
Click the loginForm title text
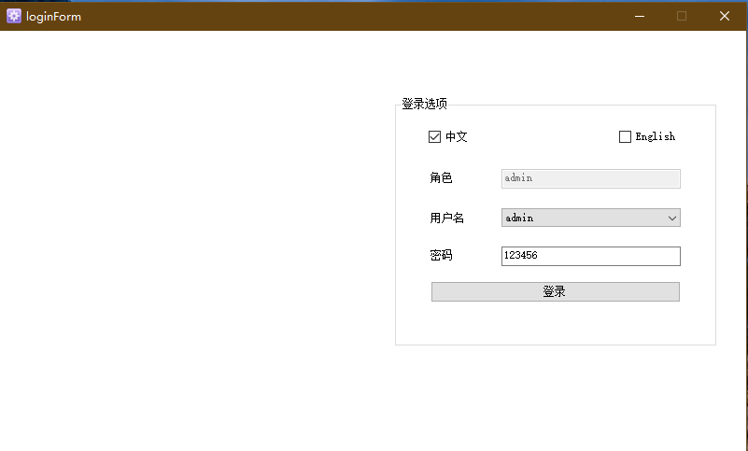point(53,16)
